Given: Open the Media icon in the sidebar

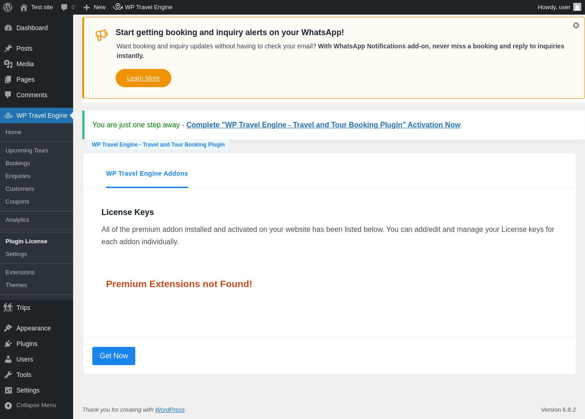Looking at the screenshot, I should 8,64.
